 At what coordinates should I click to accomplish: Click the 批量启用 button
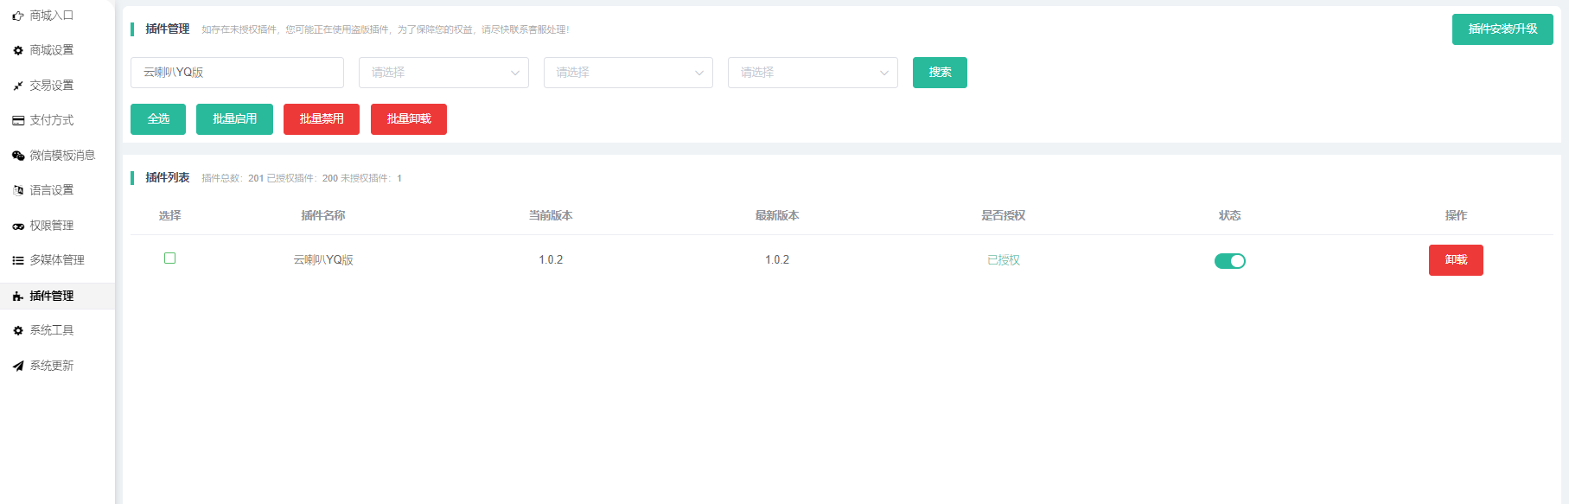click(x=234, y=119)
